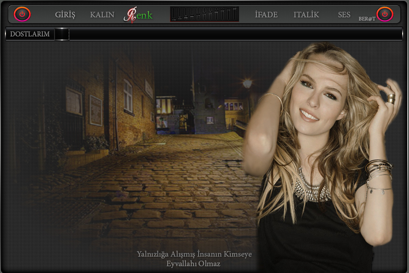Toggle ITALİK italic text
The width and height of the screenshot is (409, 273).
(306, 15)
